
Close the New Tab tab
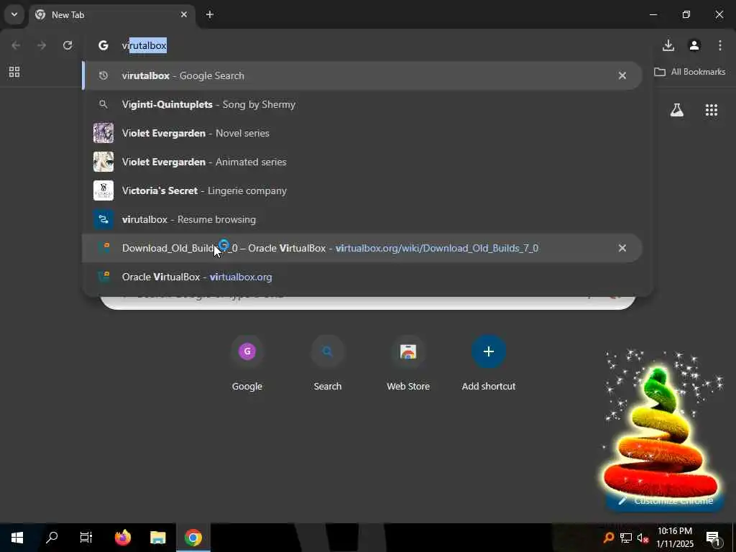click(184, 14)
